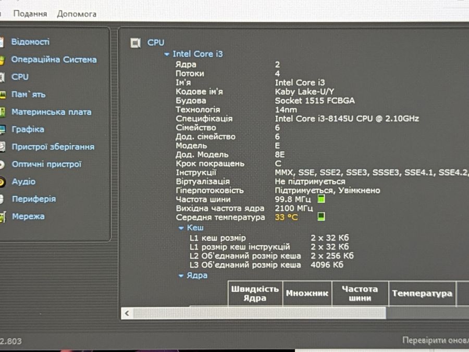Click the Швидкість Ядра column header
This screenshot has height=352, width=469.
(x=255, y=293)
